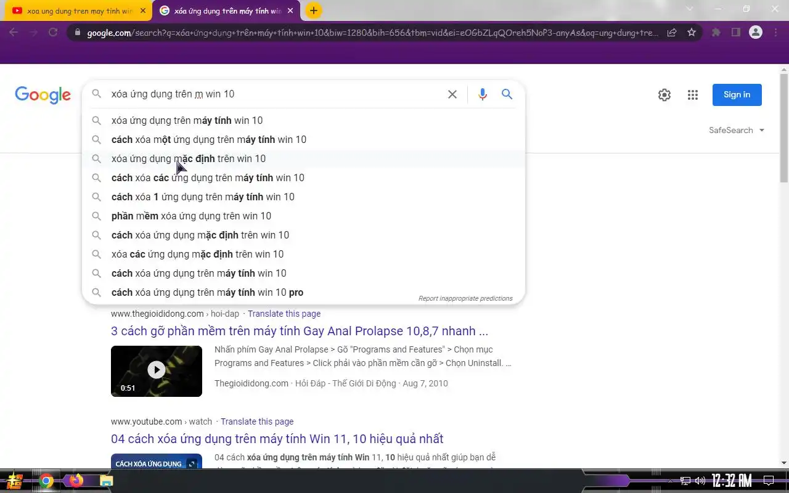Choose suggestion 'xóa ứng dụng mặc định trên win 10'
The width and height of the screenshot is (789, 493).
[303, 158]
